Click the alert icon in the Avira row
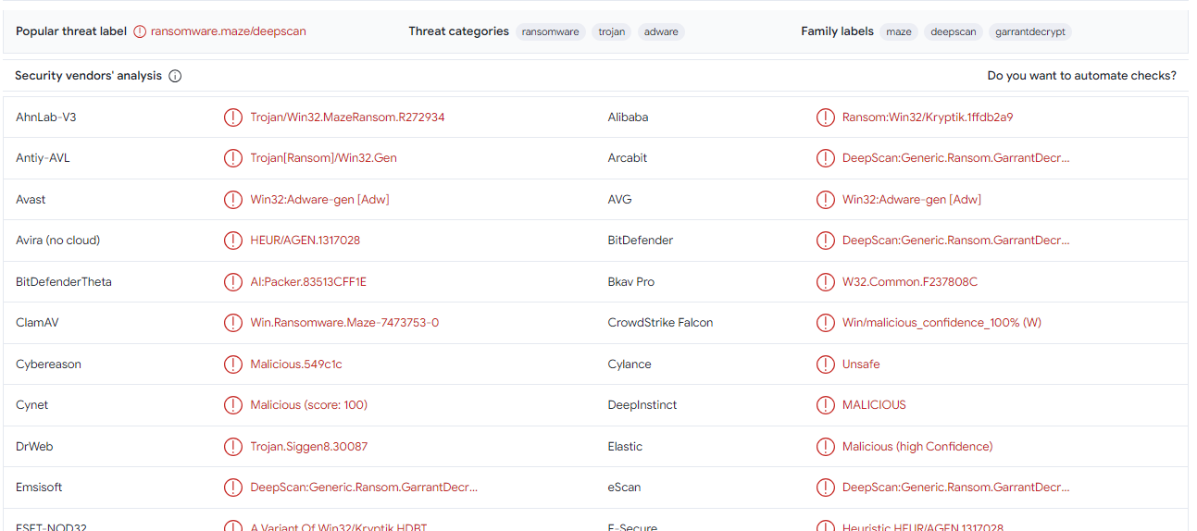 (x=233, y=241)
